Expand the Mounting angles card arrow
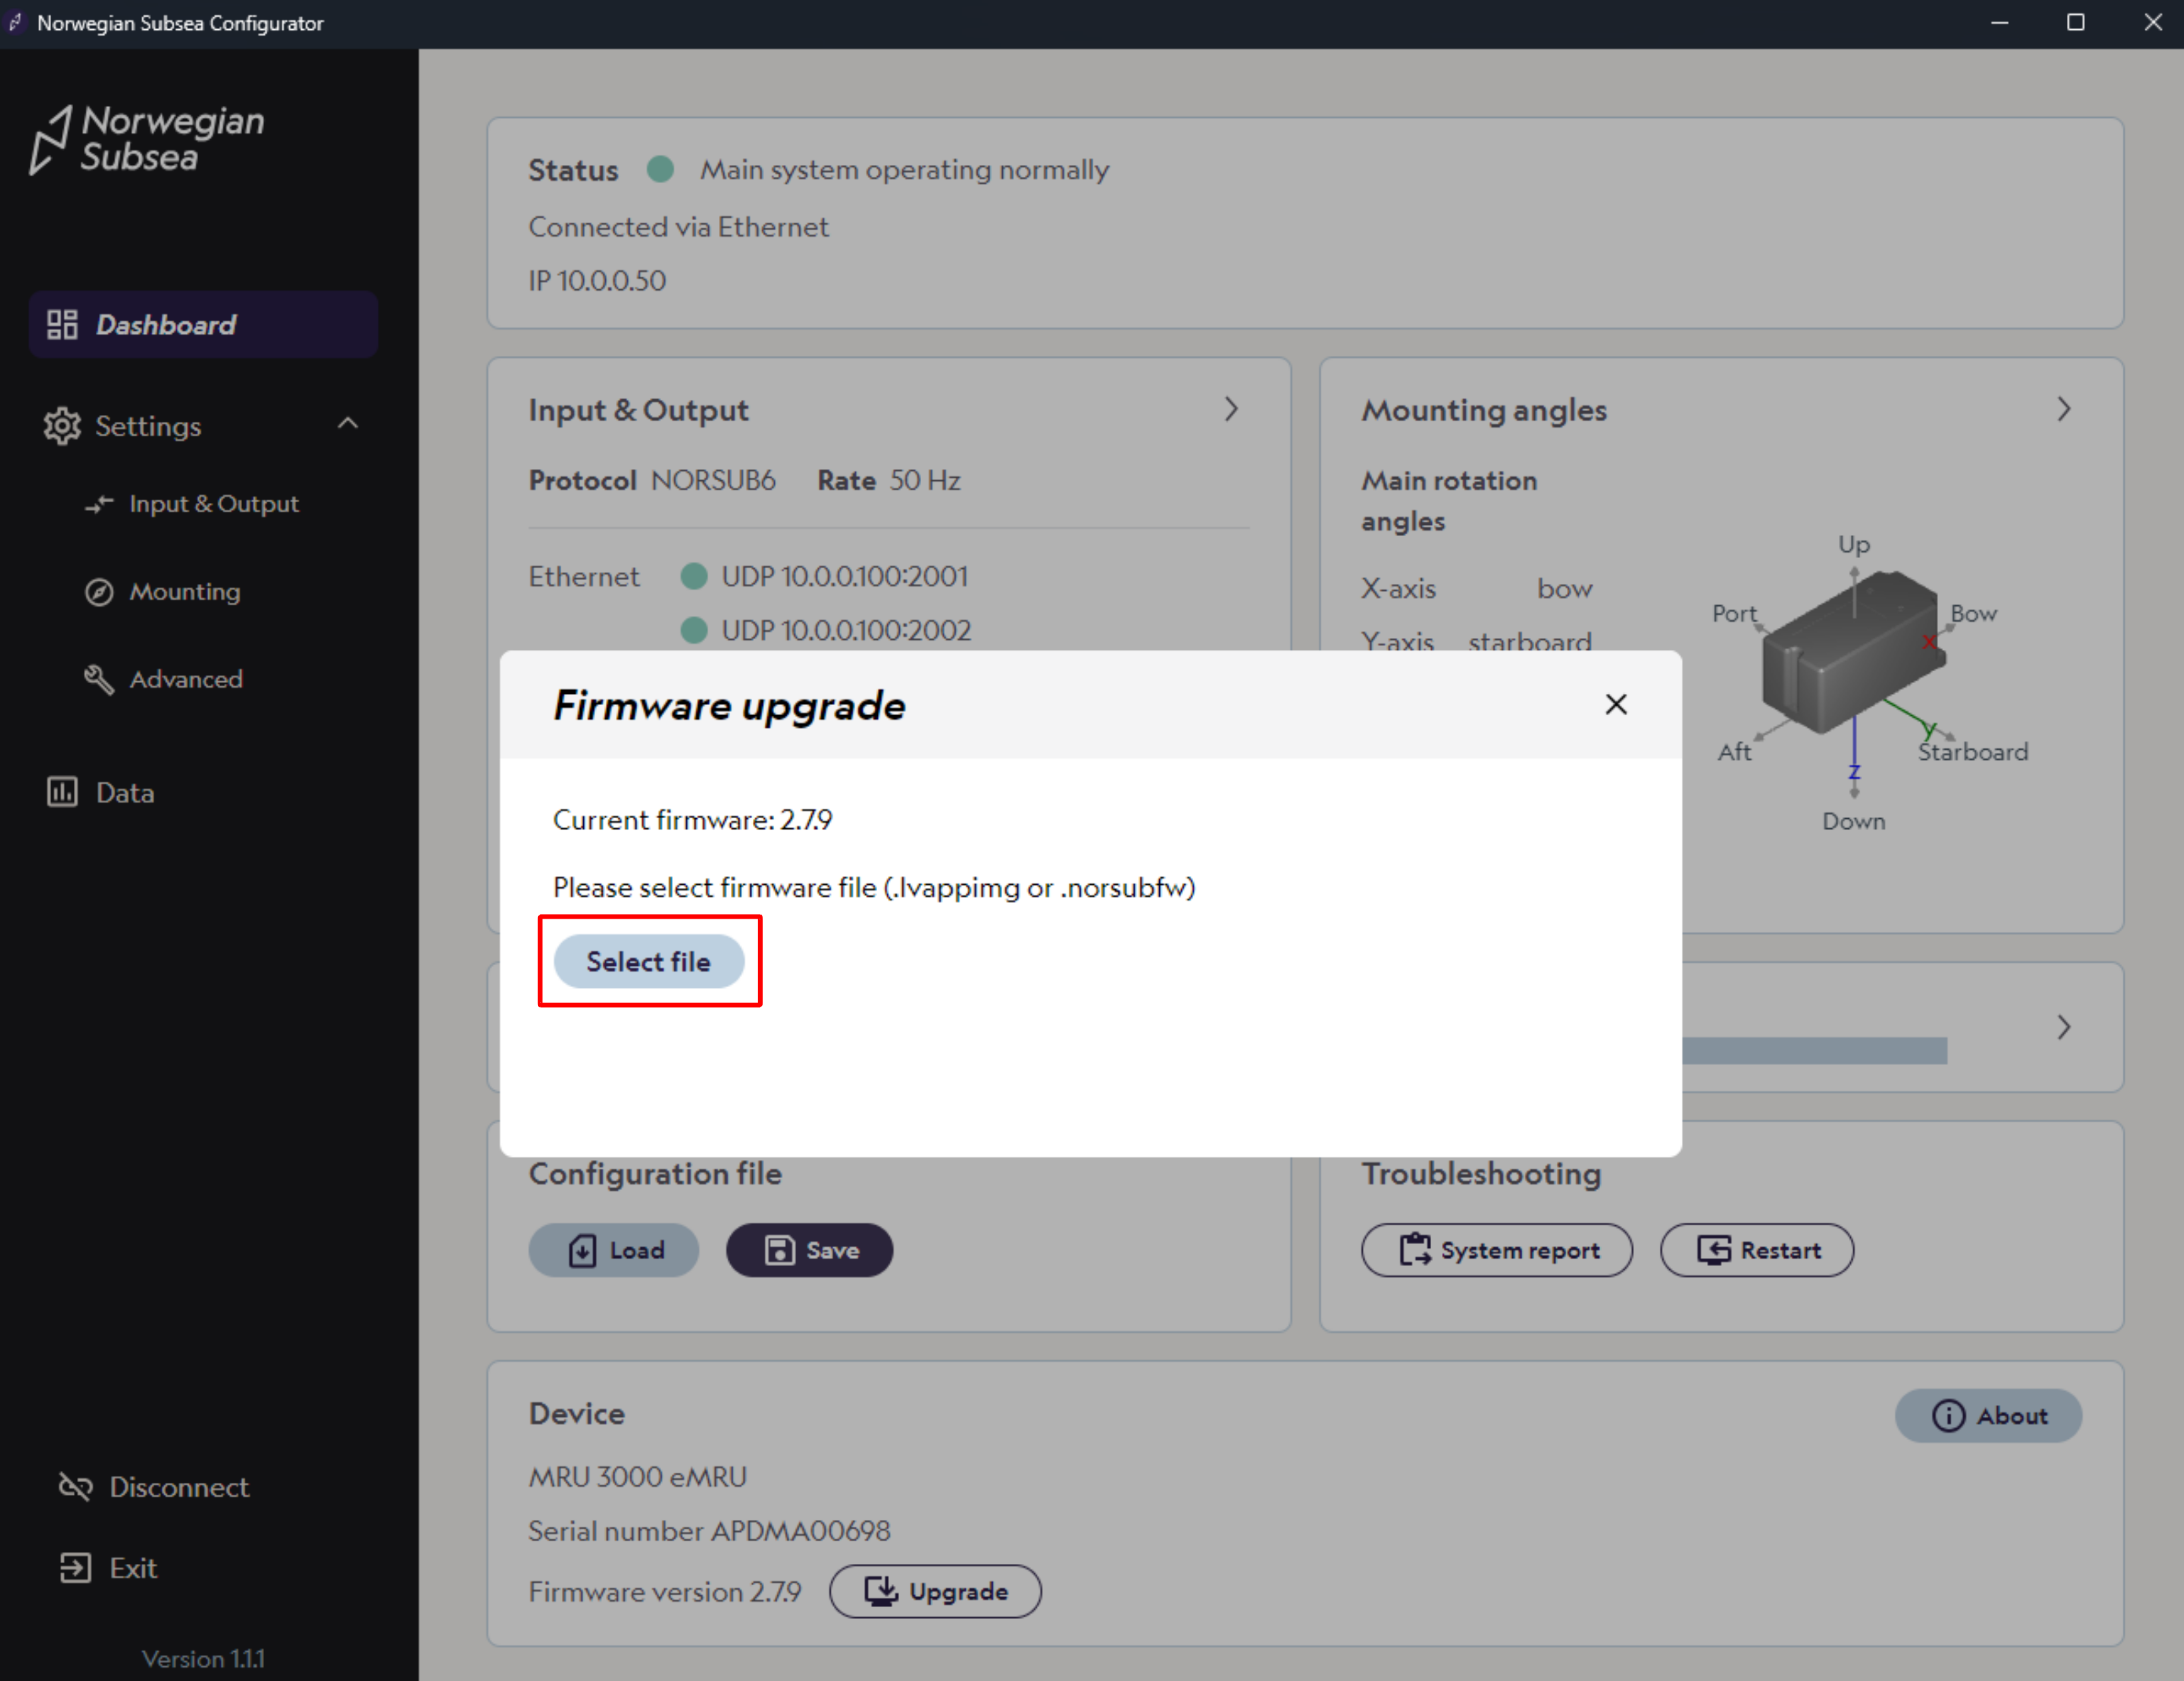Screen dimensions: 2184x1681 click(x=2063, y=409)
